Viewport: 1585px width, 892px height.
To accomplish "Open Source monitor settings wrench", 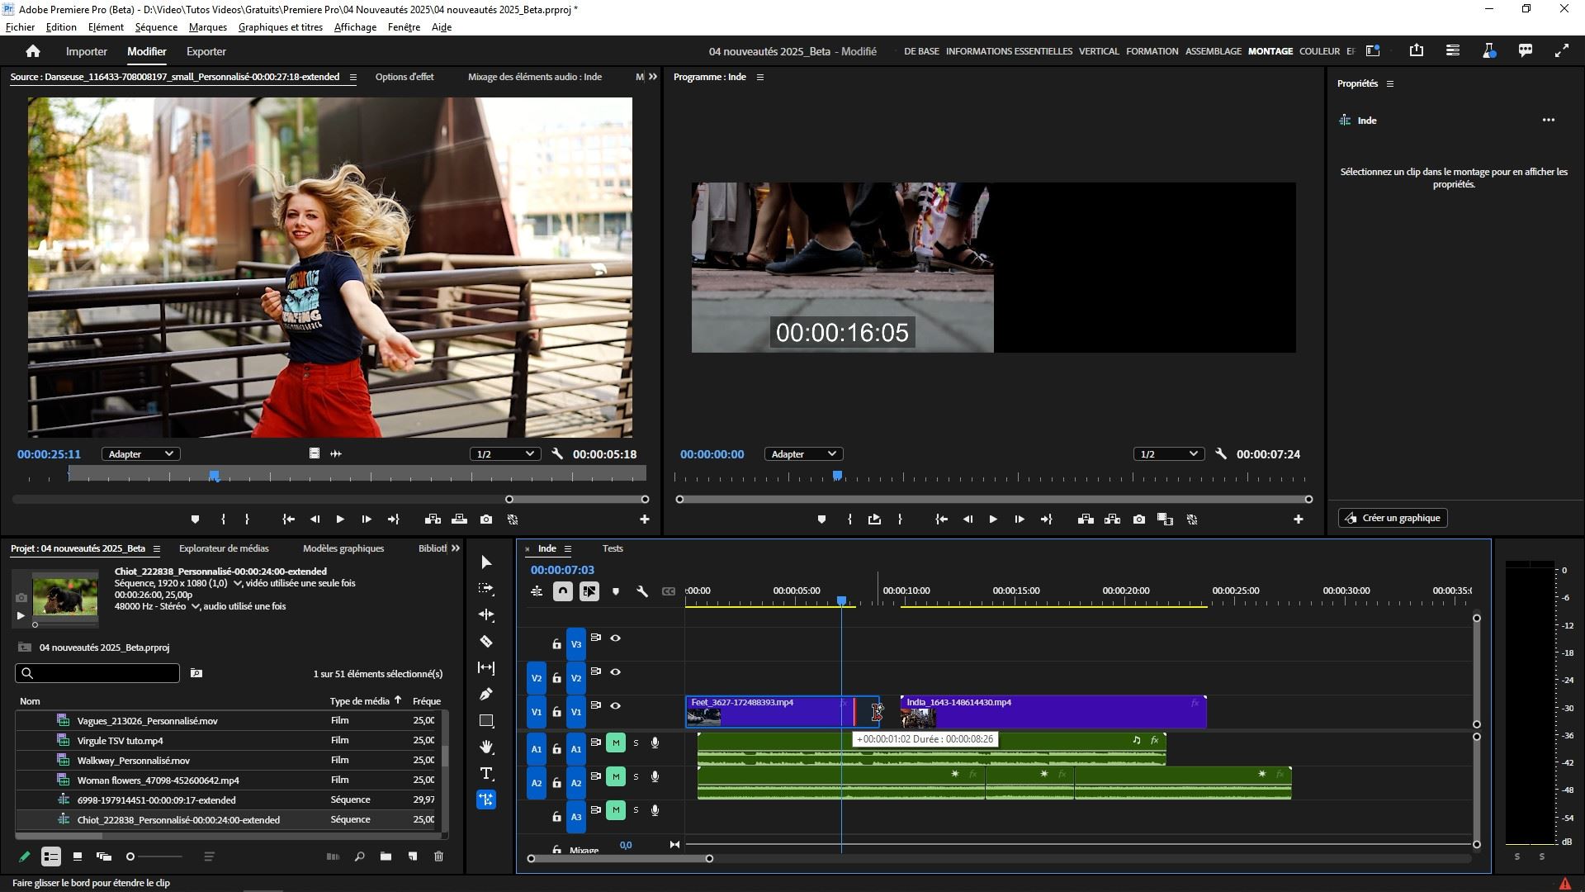I will click(557, 453).
